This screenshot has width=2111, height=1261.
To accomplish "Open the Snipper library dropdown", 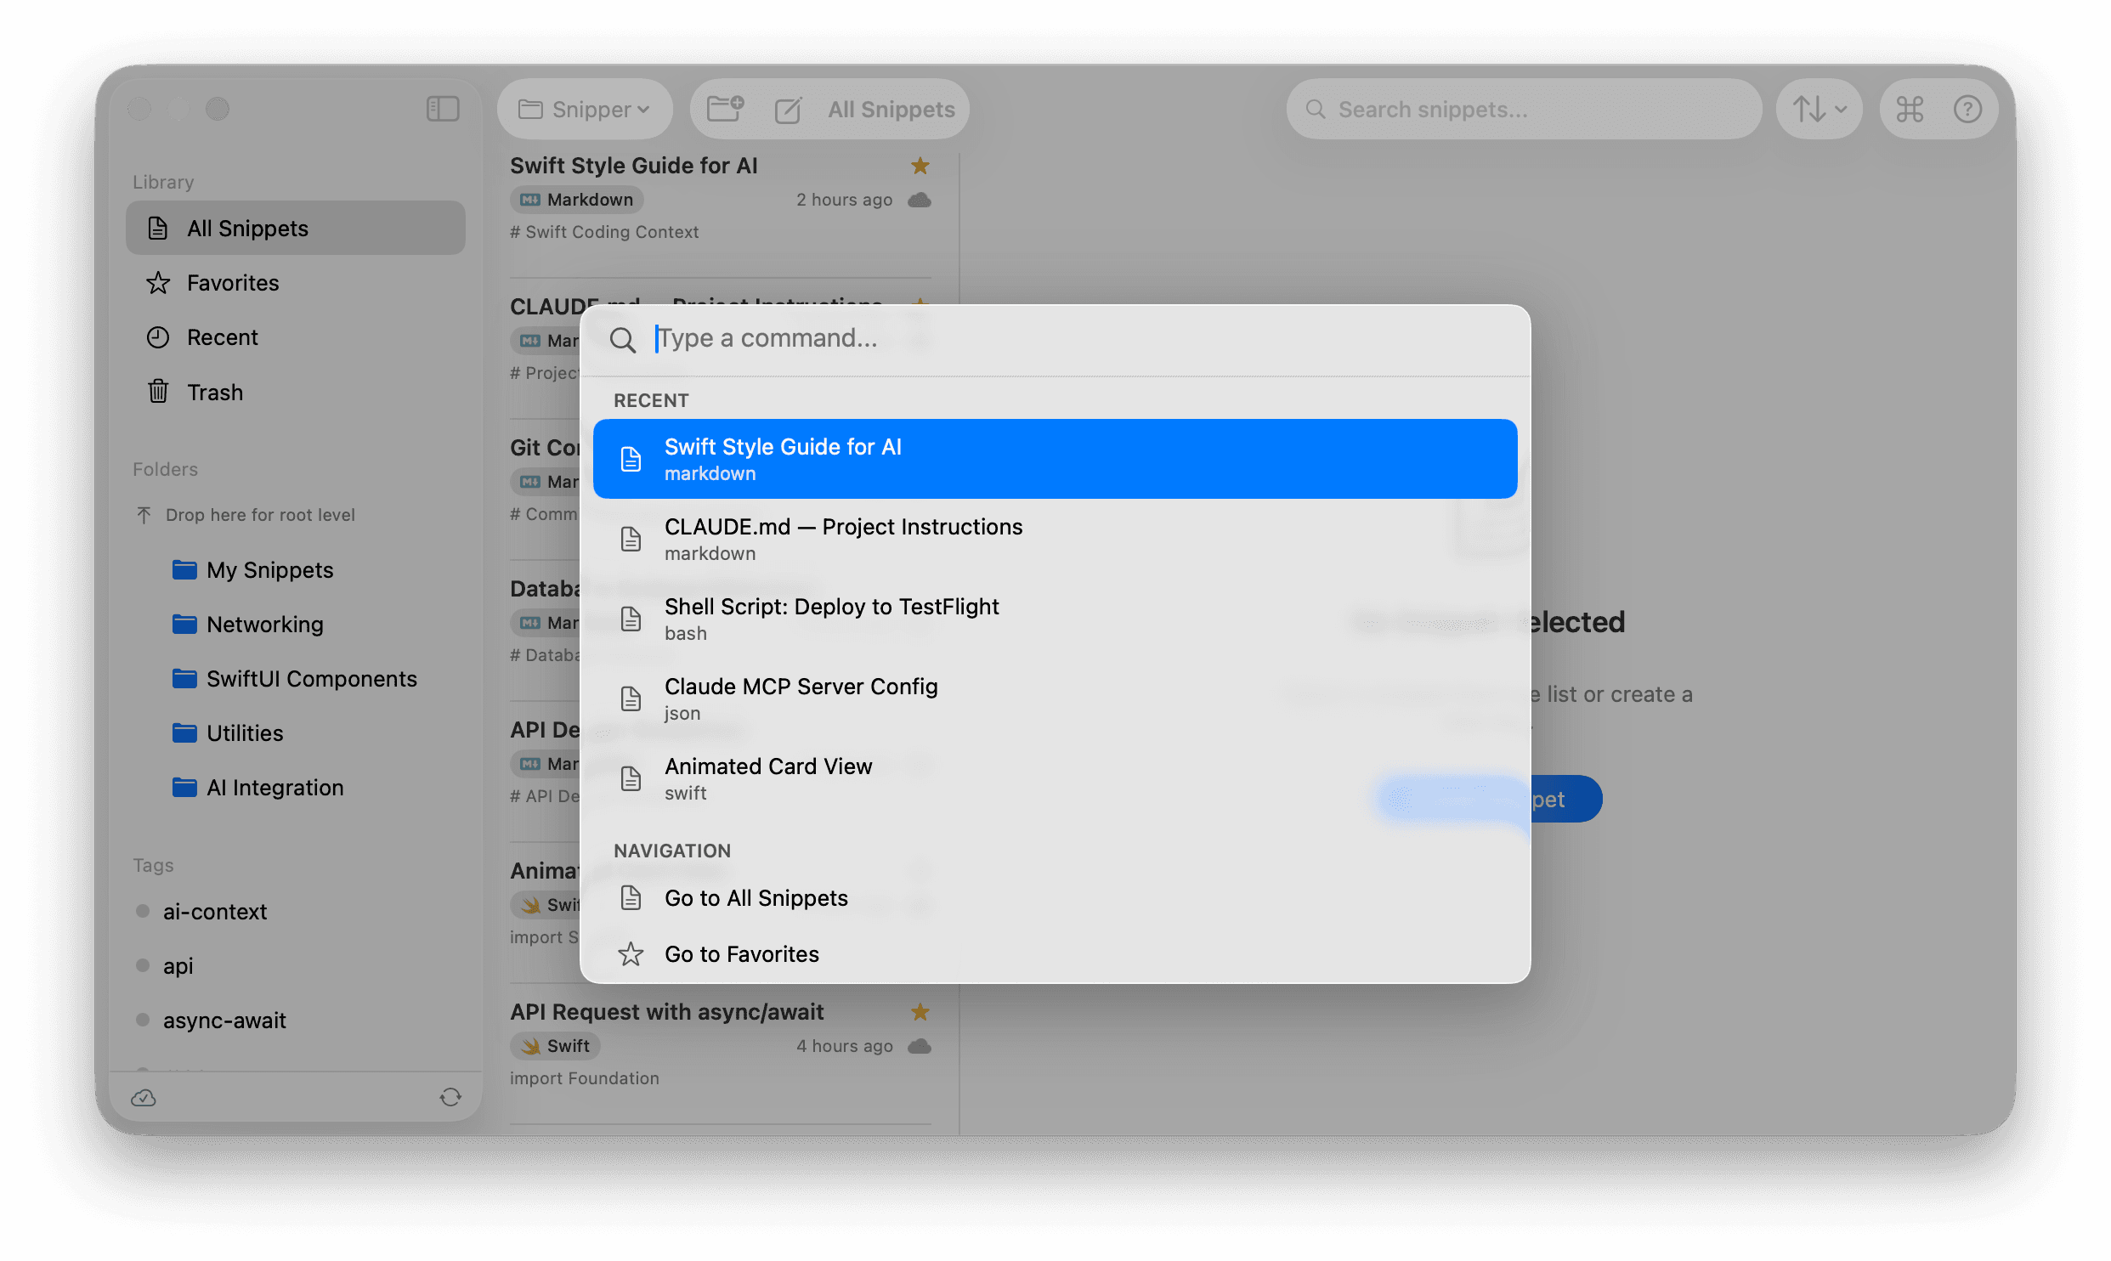I will 585,109.
